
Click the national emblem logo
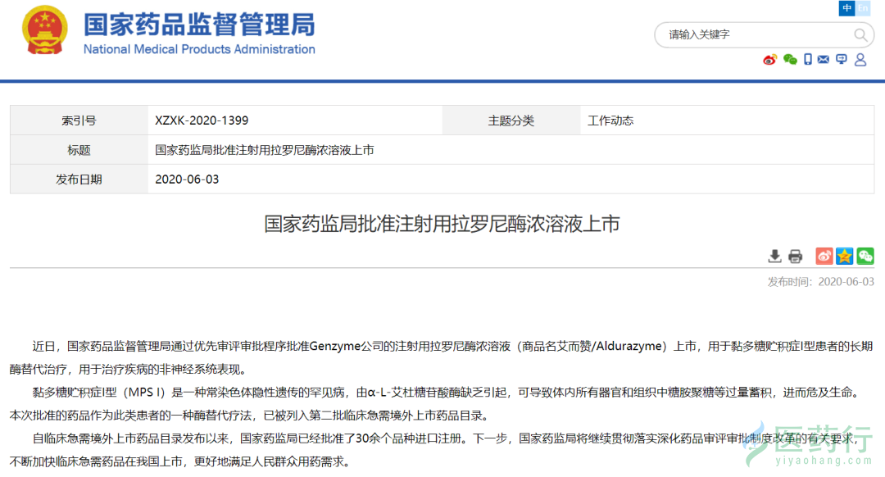[x=44, y=30]
